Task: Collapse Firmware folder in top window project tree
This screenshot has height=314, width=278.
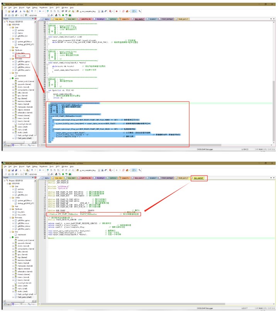Action: [10, 59]
